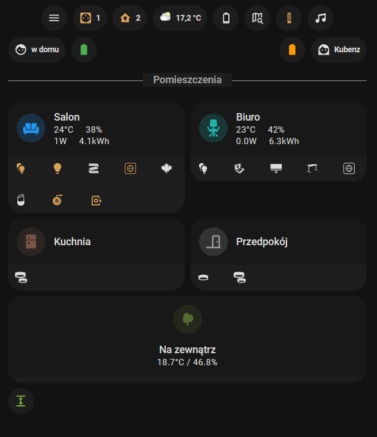The height and width of the screenshot is (437, 377).
Task: Toggle the Biuro monitor
Action: pos(276,168)
